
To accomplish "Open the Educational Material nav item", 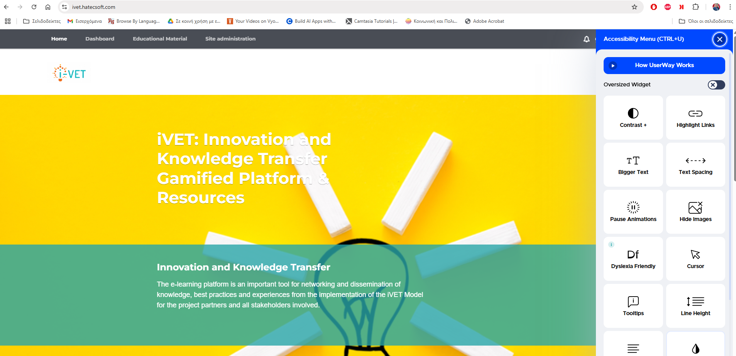I will point(160,39).
